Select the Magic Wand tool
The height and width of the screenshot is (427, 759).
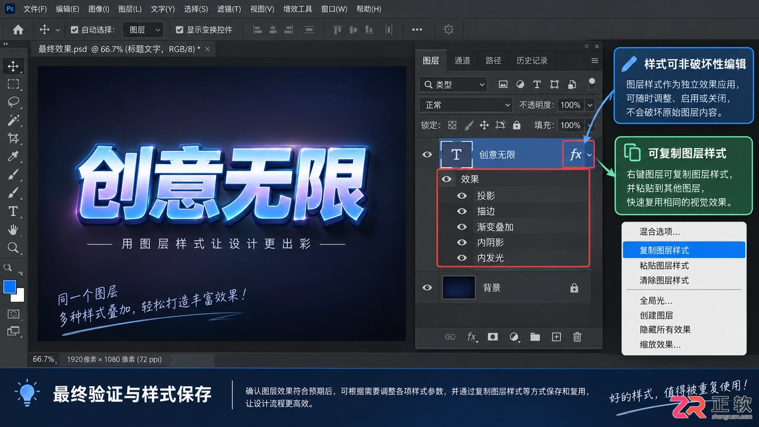(x=13, y=120)
